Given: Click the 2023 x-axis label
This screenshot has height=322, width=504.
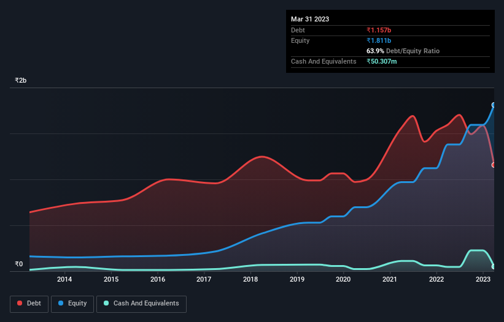Looking at the screenshot, I should pos(483,279).
